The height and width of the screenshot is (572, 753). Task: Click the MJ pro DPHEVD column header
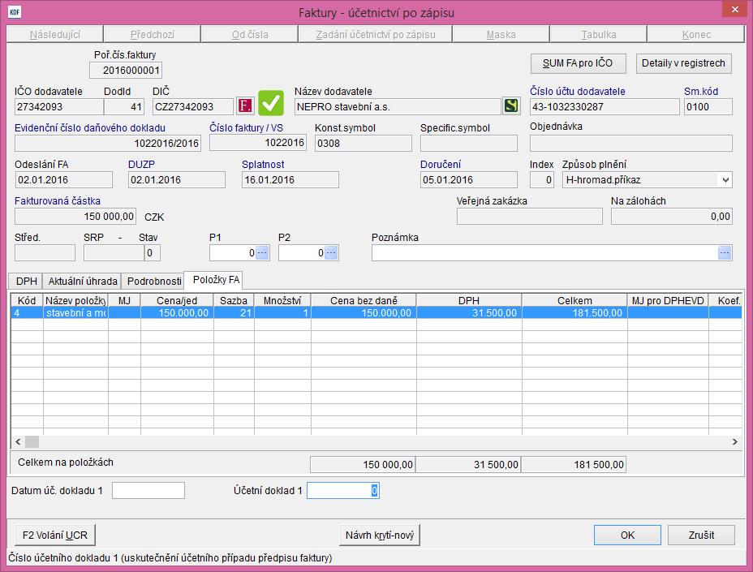click(668, 301)
